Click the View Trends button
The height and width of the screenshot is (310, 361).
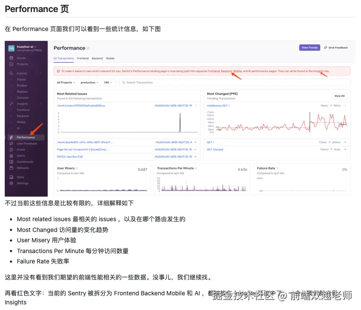tap(309, 47)
